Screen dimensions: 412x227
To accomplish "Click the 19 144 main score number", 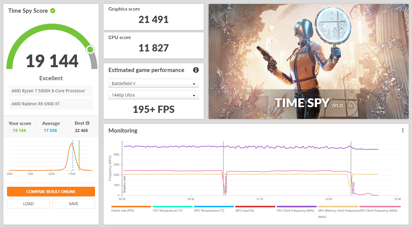I will point(52,61).
